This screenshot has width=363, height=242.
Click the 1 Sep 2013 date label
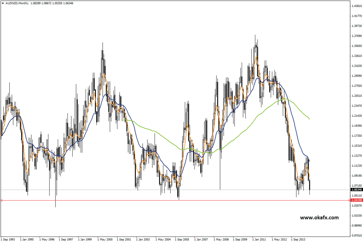(298, 239)
